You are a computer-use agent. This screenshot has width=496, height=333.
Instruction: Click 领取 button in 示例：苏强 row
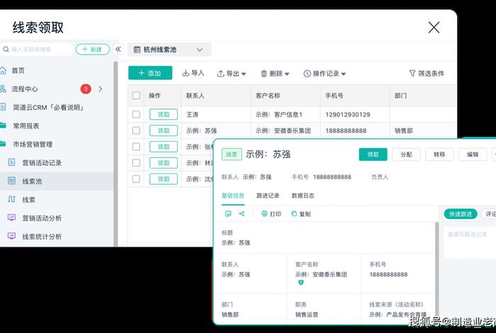[x=164, y=130]
